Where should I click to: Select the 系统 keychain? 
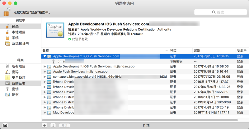(x=21, y=38)
